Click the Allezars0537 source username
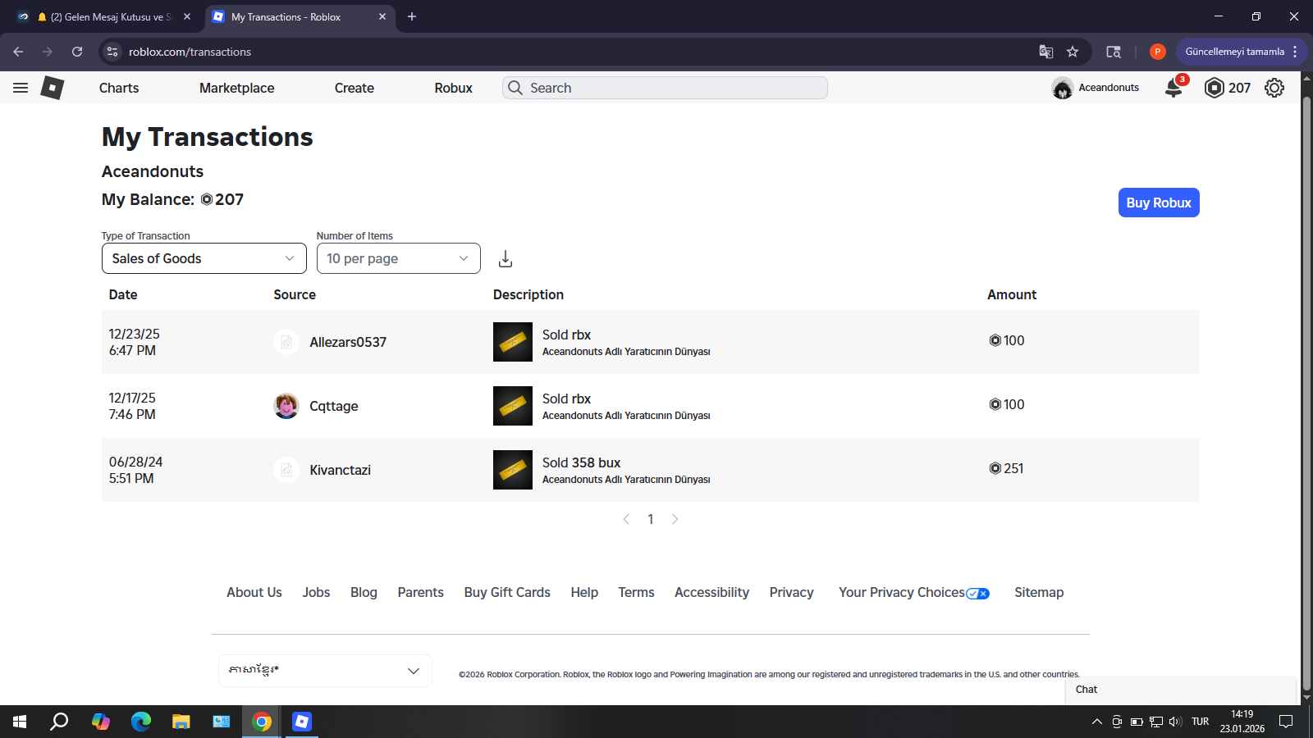The height and width of the screenshot is (738, 1313). (348, 342)
